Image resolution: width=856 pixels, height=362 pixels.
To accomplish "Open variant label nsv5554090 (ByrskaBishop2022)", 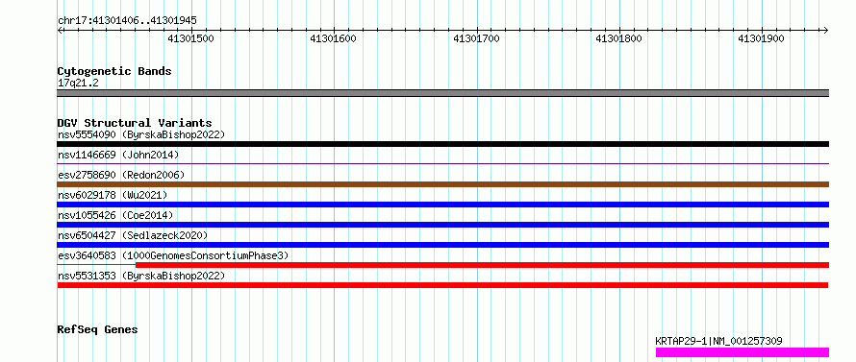I will click(141, 134).
